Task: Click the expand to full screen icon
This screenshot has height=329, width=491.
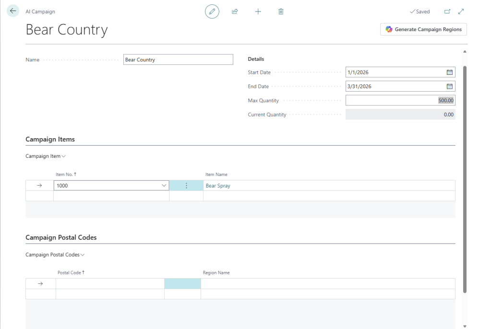Action: click(x=461, y=12)
